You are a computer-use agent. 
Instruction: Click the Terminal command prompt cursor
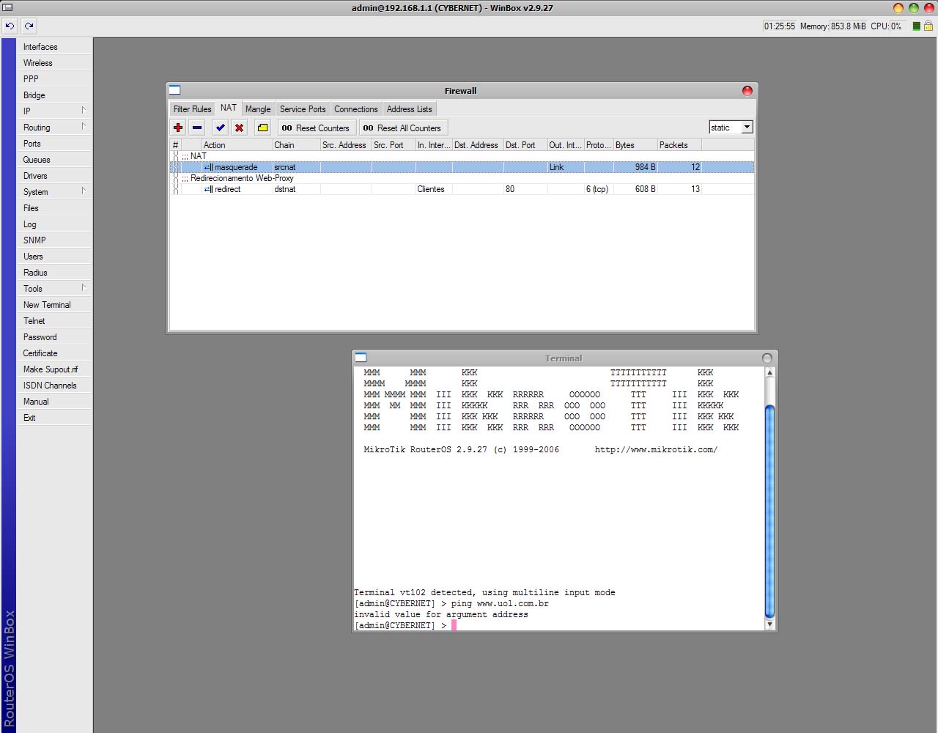point(454,625)
